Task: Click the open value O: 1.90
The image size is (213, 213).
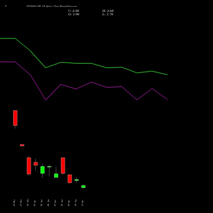Action: 74,14
